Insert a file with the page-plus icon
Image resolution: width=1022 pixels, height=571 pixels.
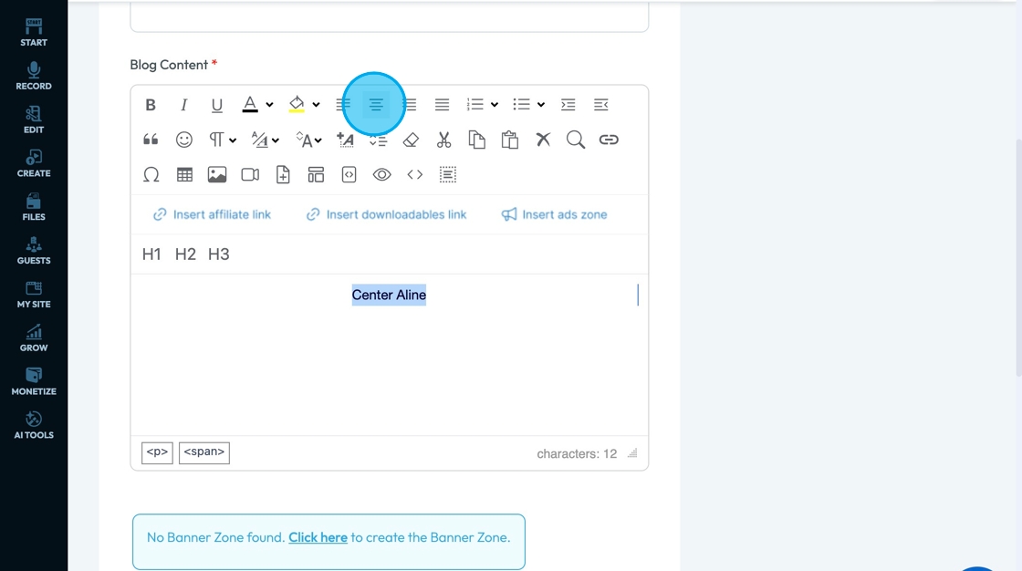(x=283, y=175)
